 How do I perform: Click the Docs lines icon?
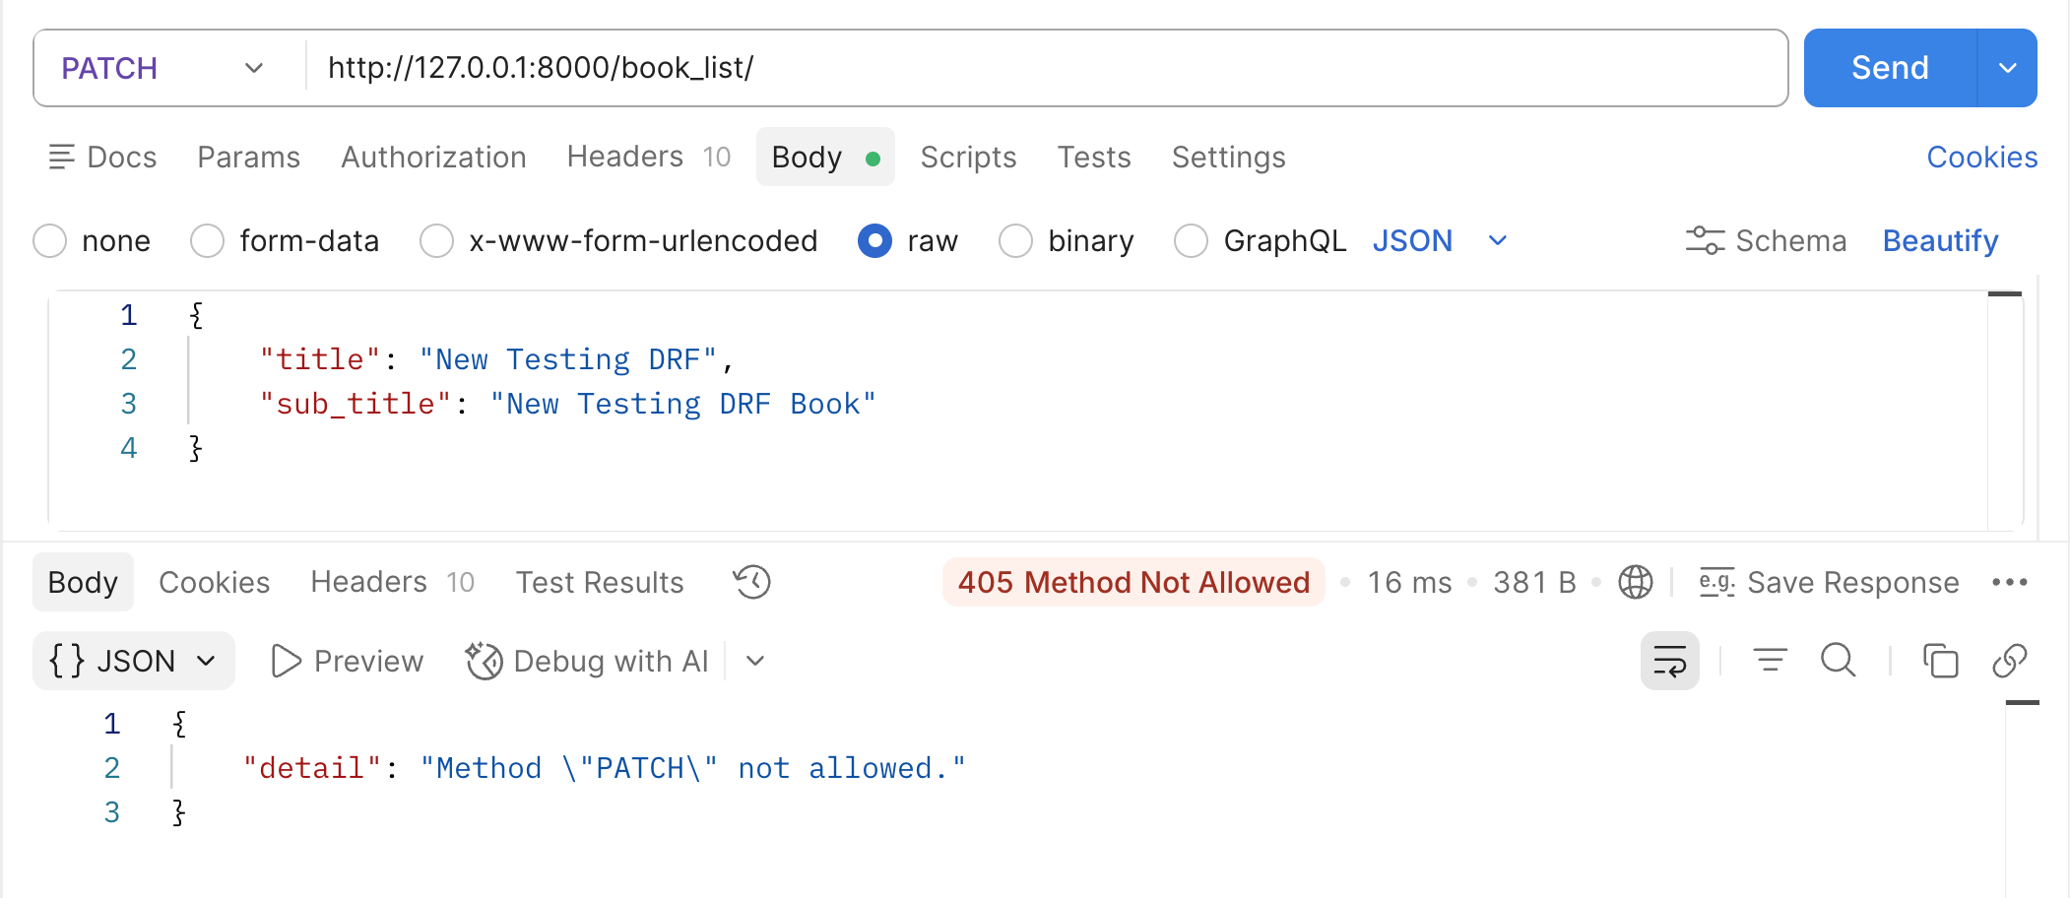point(61,157)
